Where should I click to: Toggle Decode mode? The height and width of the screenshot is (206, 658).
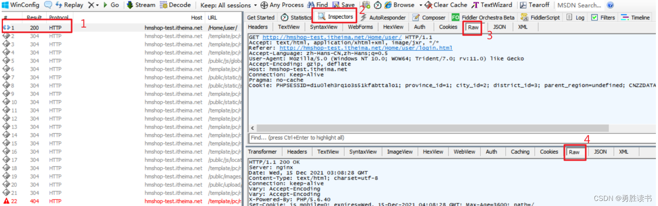(x=175, y=5)
